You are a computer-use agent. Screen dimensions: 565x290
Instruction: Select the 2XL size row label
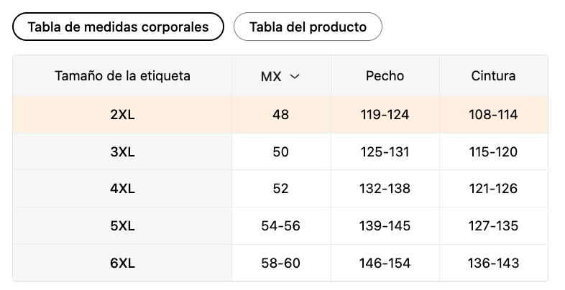(x=122, y=115)
